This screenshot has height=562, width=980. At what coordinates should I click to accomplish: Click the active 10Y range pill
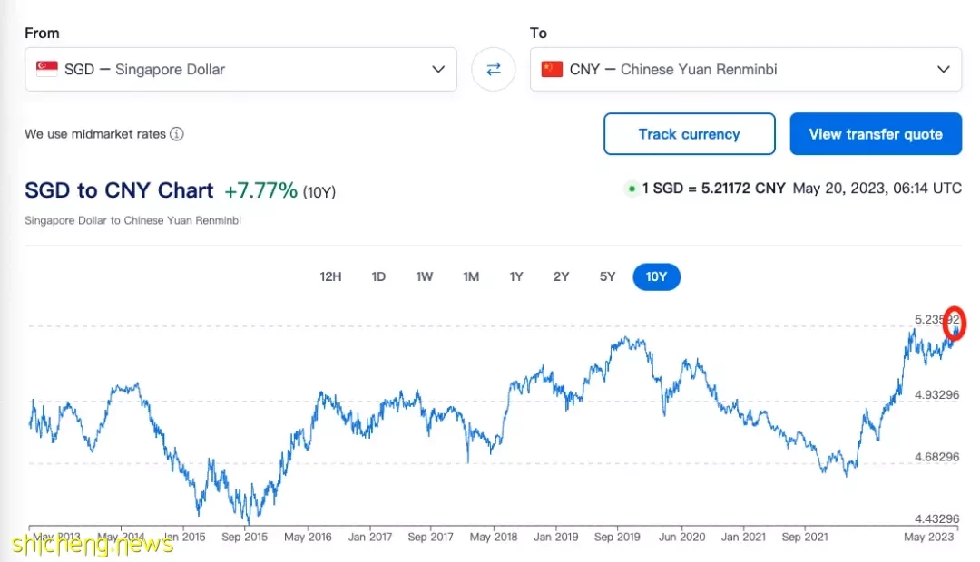tap(656, 276)
